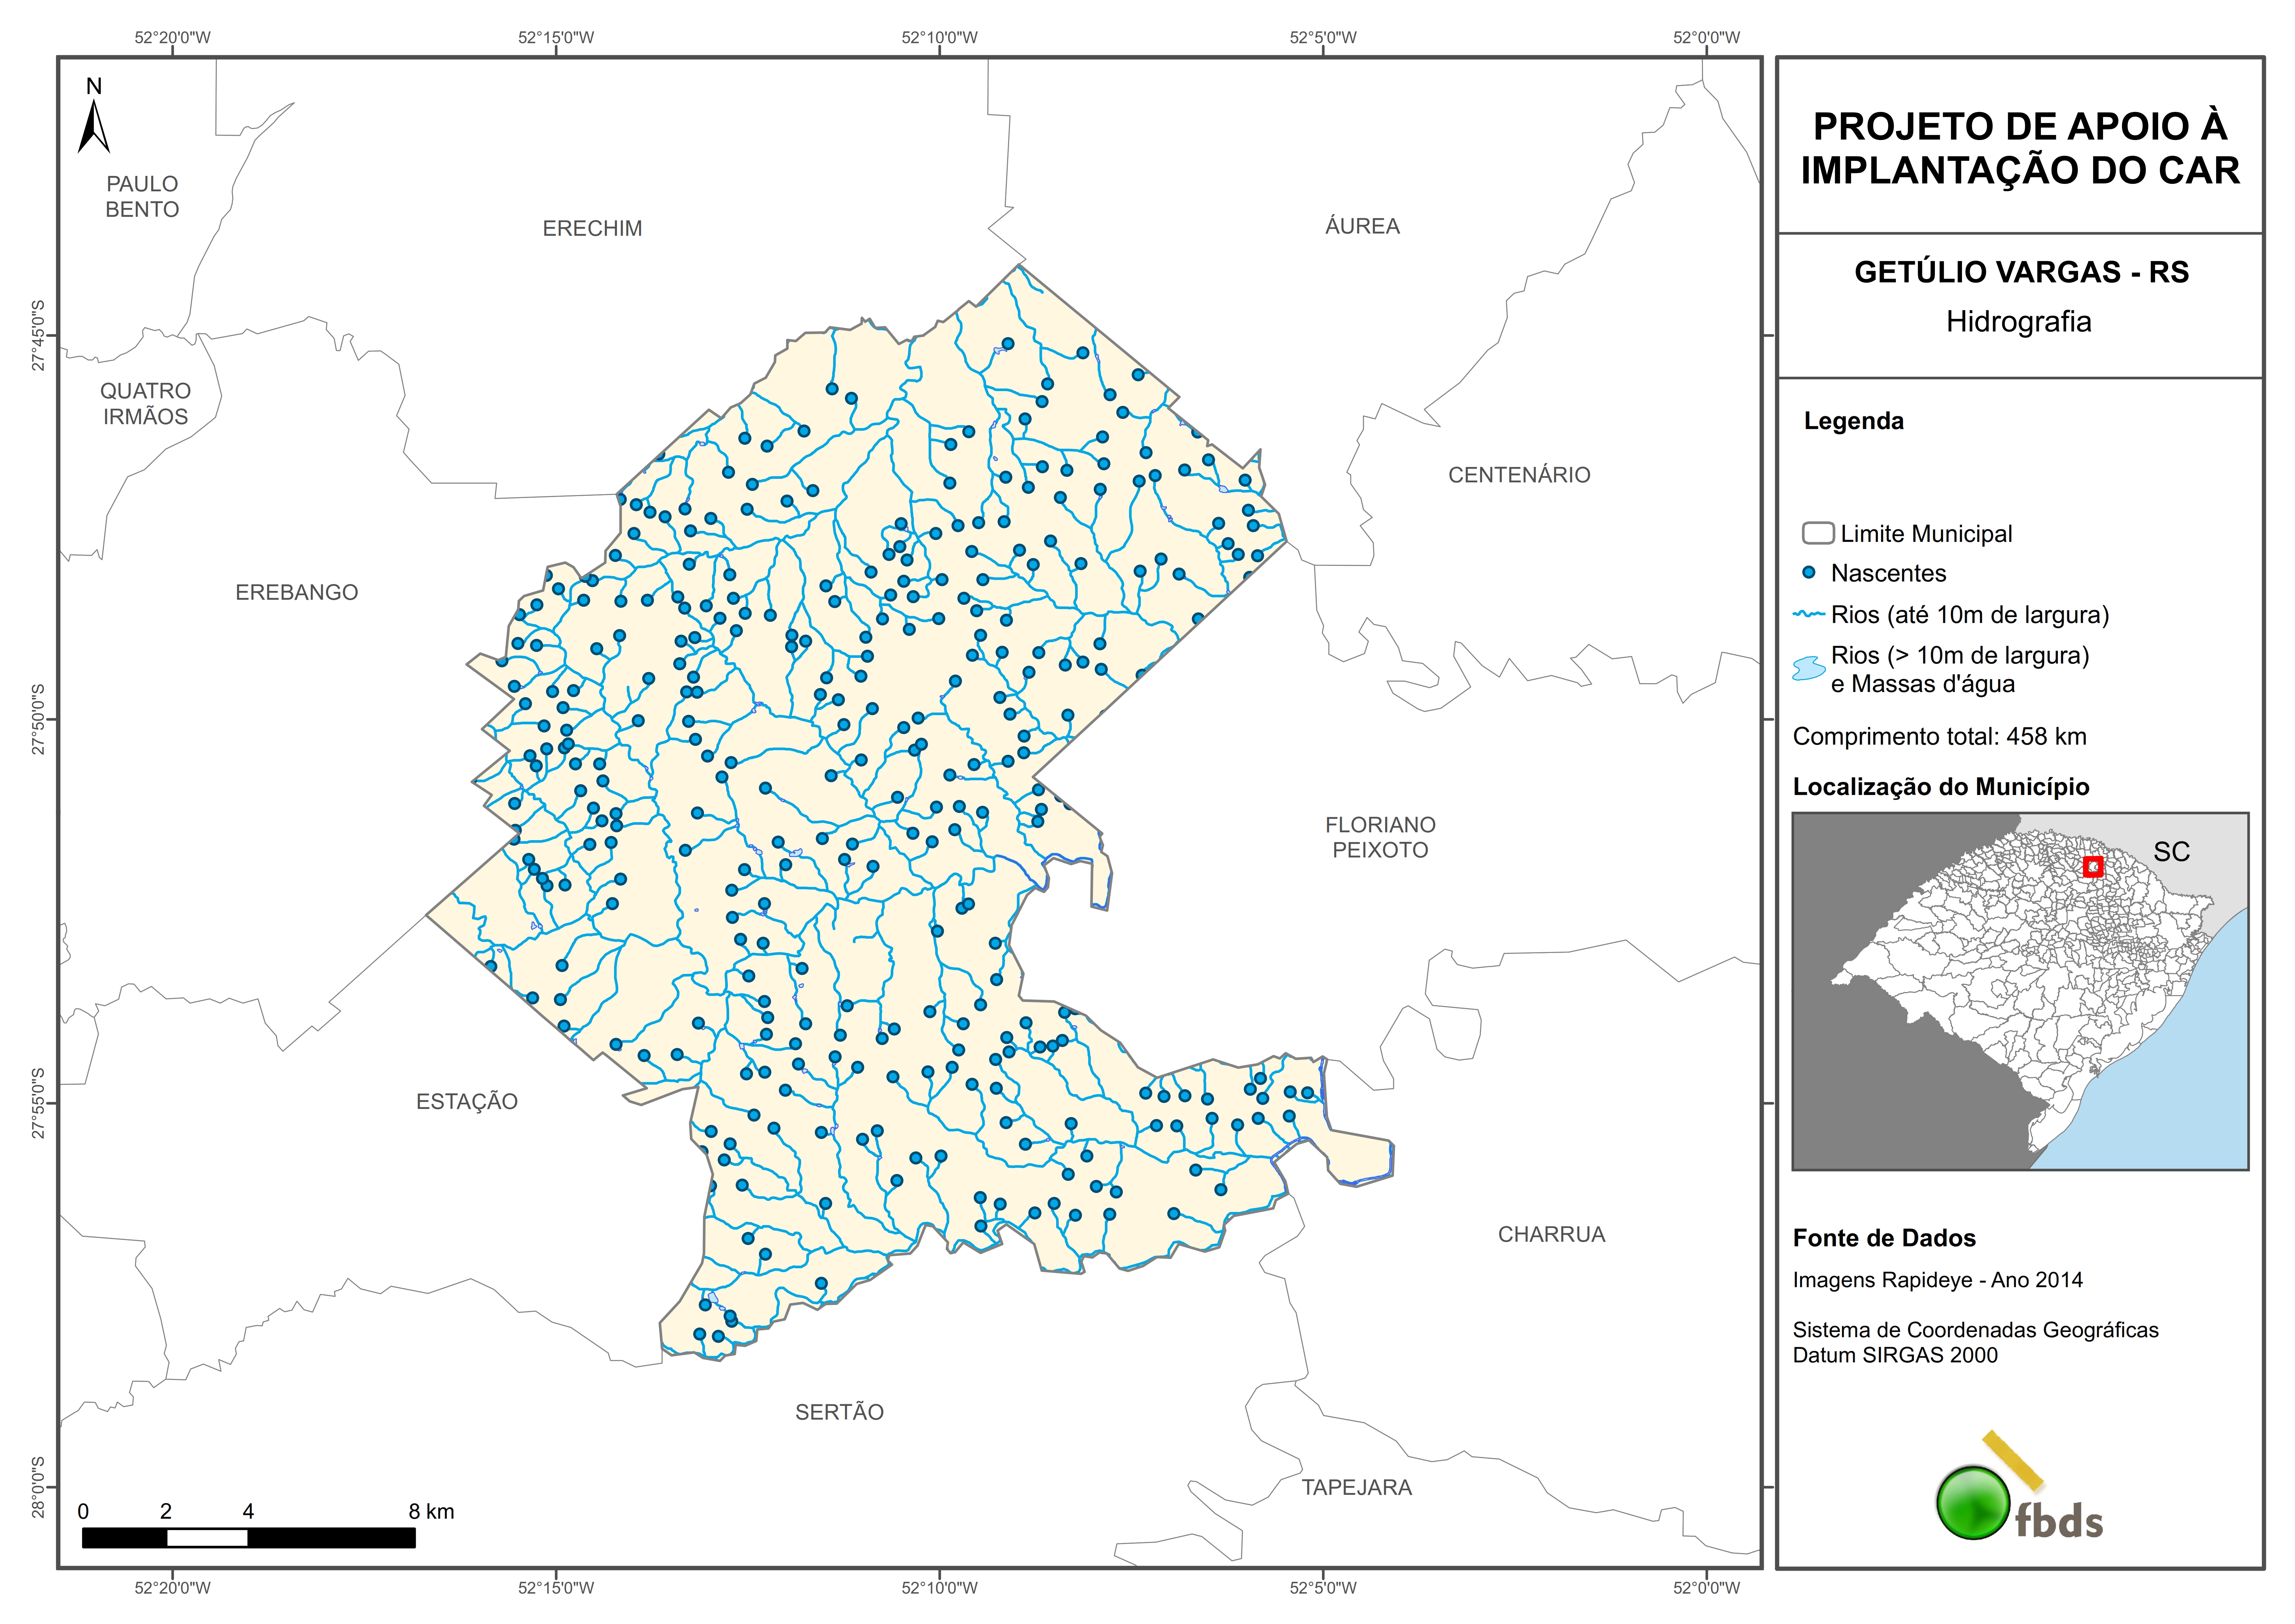Click the narrow rivers line legend symbol
Image resolution: width=2295 pixels, height=1624 pixels.
coord(1809,614)
